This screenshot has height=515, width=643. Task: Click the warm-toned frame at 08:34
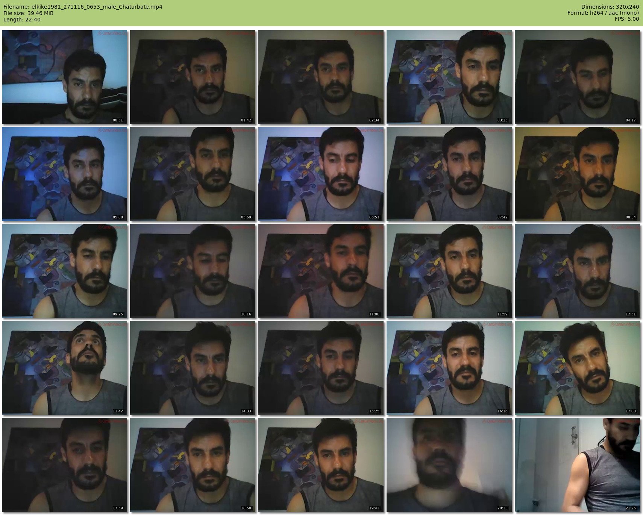[577, 174]
